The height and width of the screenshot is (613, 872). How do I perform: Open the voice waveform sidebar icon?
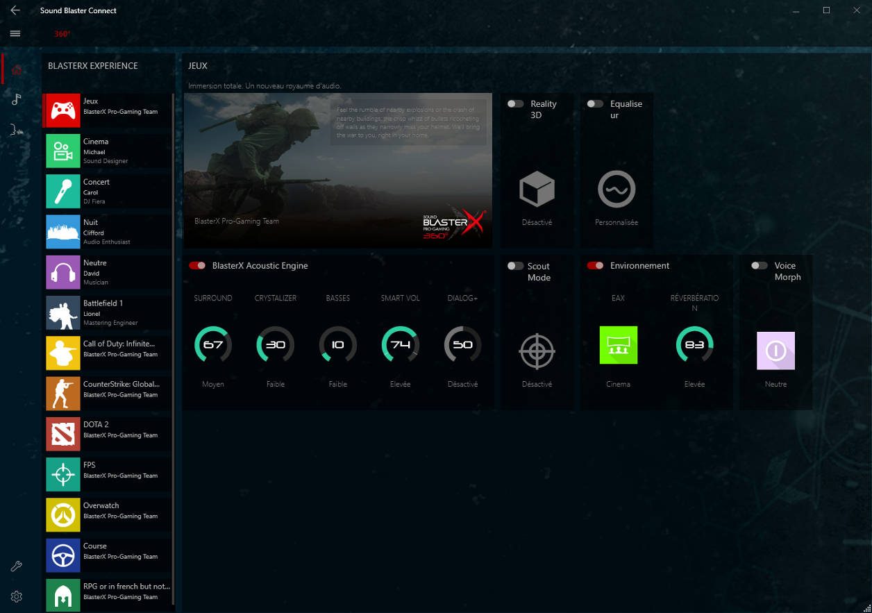(x=17, y=129)
